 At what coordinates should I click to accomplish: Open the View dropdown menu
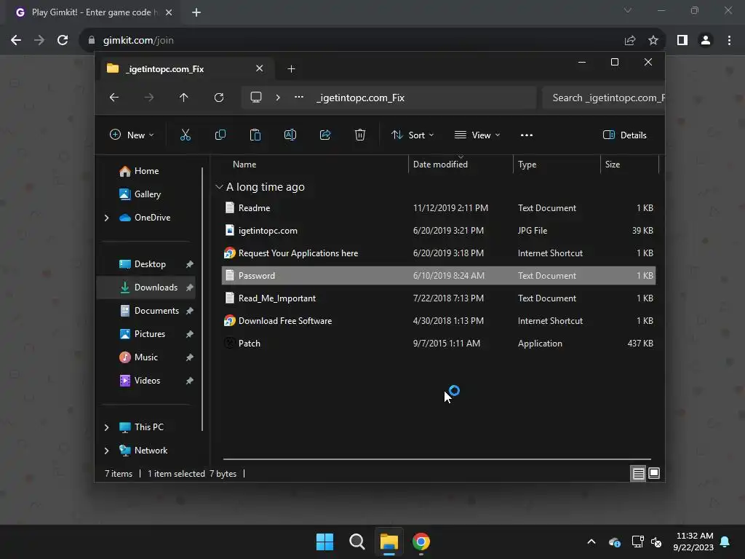click(477, 135)
